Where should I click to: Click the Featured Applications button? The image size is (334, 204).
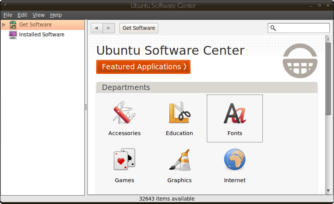(x=143, y=67)
